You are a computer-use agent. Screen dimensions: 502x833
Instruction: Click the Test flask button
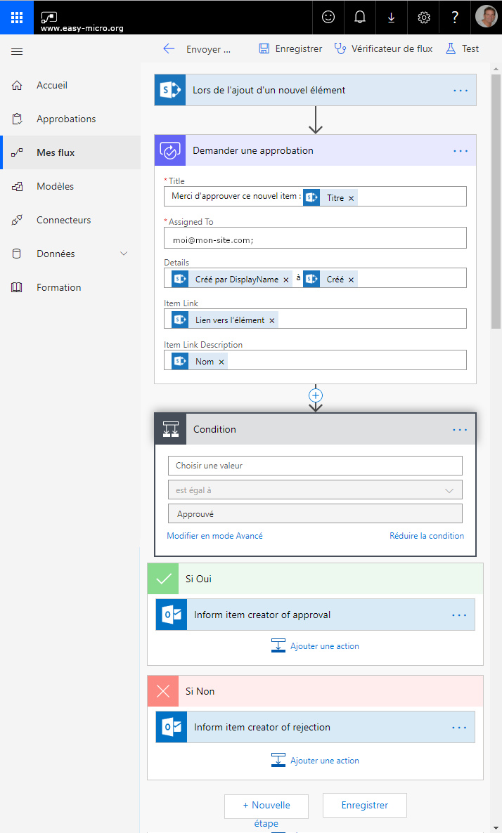click(x=462, y=49)
